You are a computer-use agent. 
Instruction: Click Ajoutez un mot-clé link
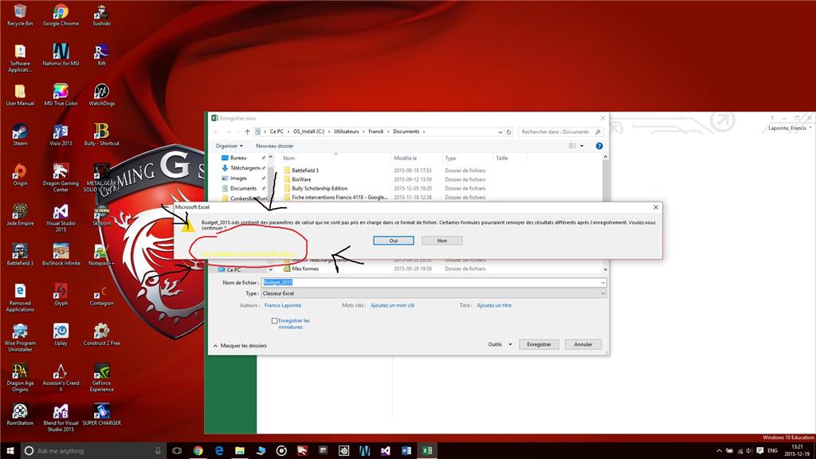392,305
